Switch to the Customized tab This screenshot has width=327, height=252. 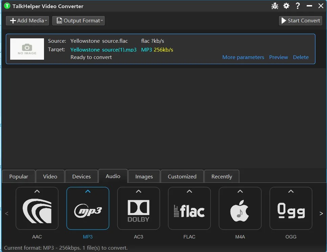tap(182, 176)
